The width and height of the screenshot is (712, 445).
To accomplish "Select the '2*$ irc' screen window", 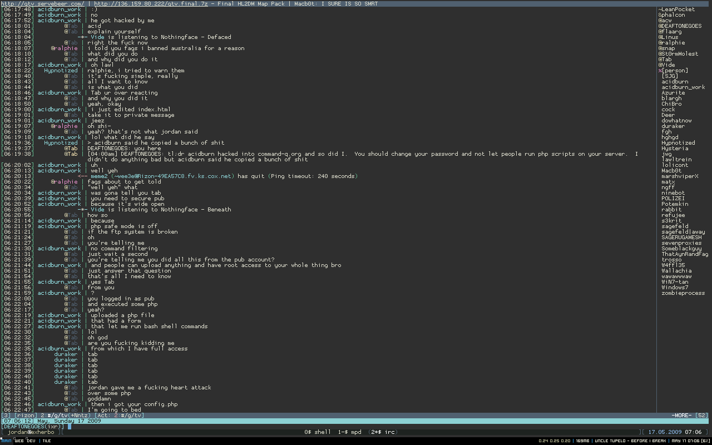I will pyautogui.click(x=382, y=432).
